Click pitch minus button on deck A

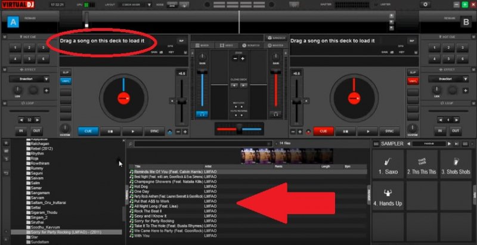(178, 132)
